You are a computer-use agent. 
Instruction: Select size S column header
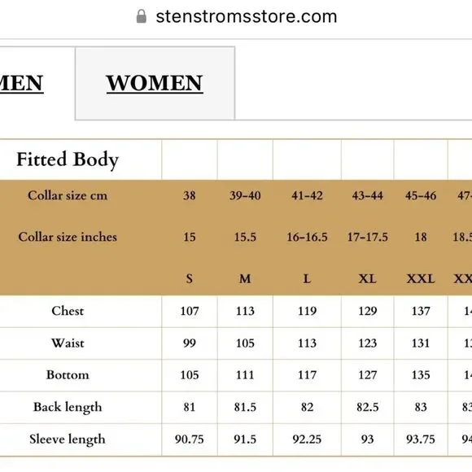coord(190,278)
